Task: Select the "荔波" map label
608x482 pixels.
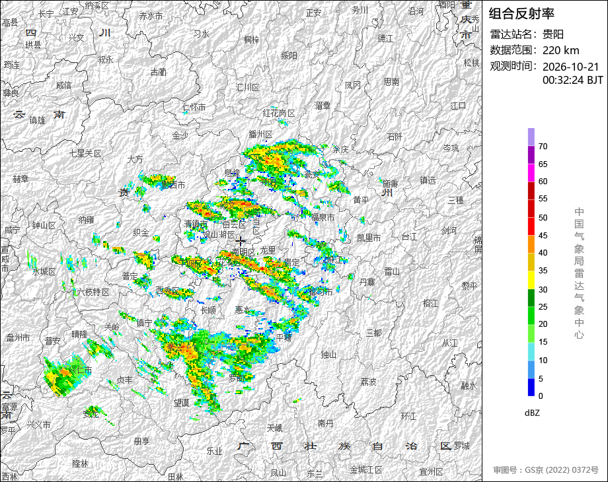Action: click(368, 382)
